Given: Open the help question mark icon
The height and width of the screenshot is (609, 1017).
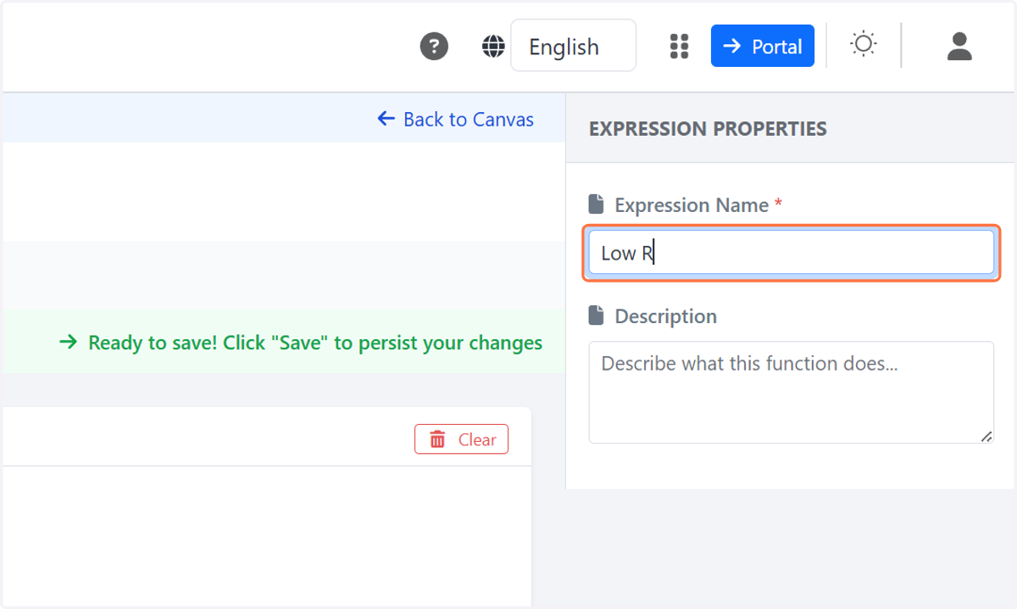Looking at the screenshot, I should coord(434,46).
